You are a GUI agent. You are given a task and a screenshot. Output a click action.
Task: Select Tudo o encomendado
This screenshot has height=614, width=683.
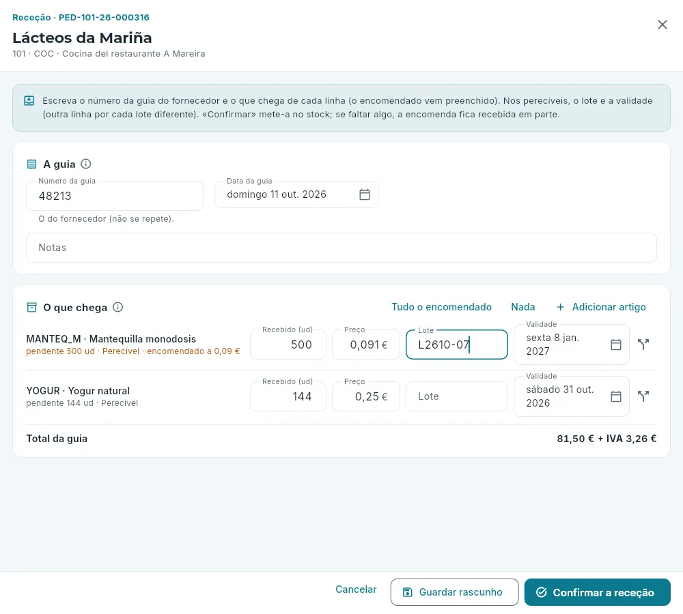click(x=441, y=307)
